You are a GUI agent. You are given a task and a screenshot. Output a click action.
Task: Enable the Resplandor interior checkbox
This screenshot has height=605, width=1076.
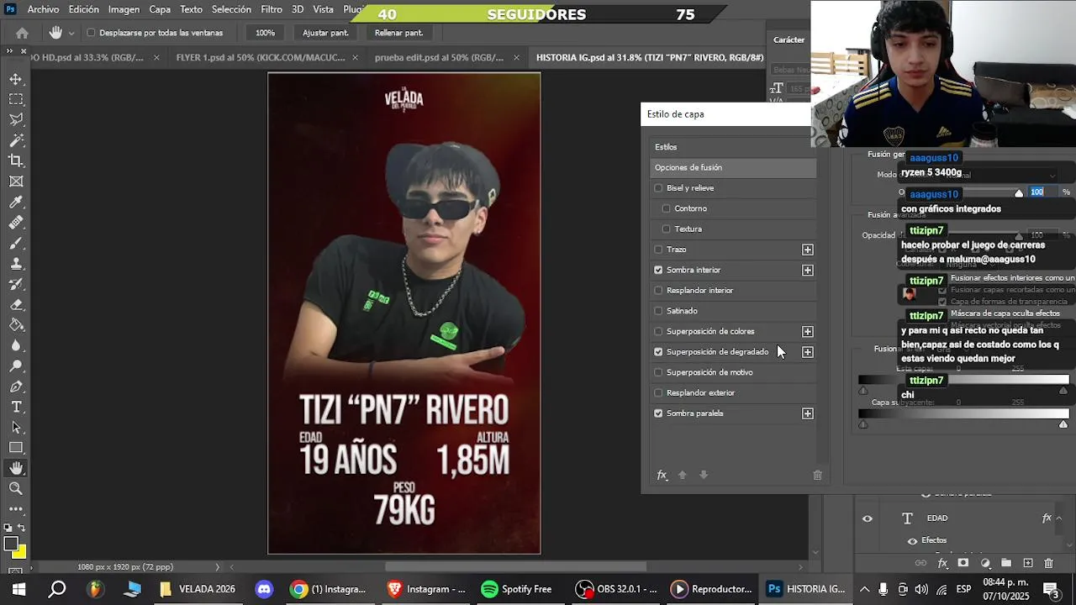pos(658,291)
